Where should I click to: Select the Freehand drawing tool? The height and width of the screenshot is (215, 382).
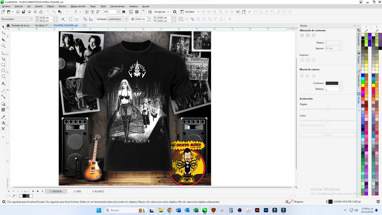[x=3, y=53]
